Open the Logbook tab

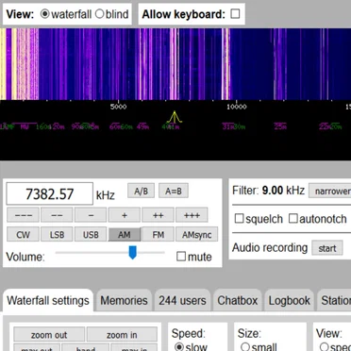[x=289, y=301]
